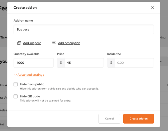Close the Create add on dialog

tap(152, 8)
